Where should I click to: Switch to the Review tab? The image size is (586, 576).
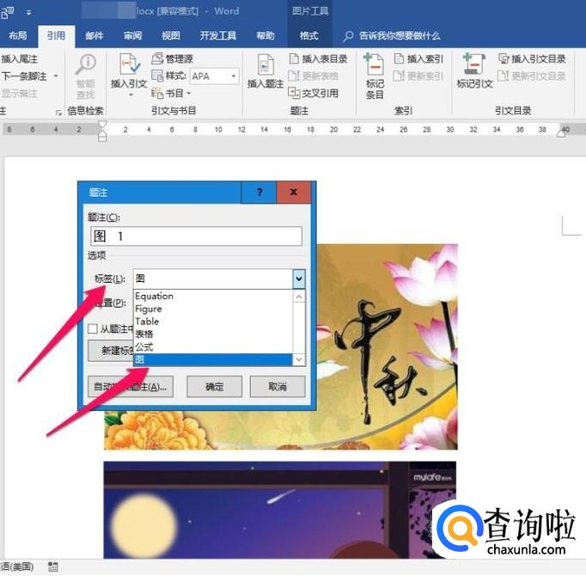pyautogui.click(x=132, y=36)
